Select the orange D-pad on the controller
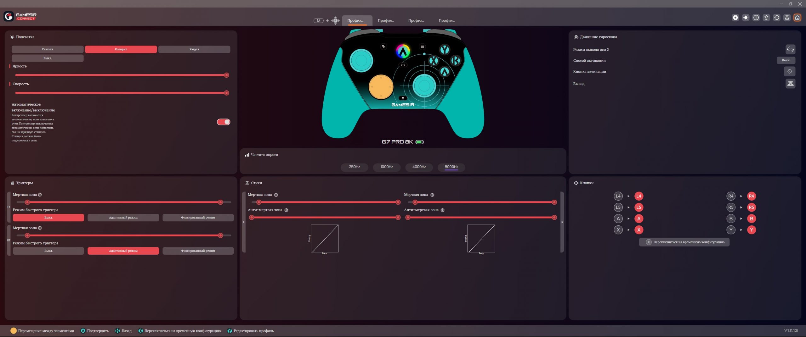This screenshot has width=806, height=337. (x=381, y=87)
